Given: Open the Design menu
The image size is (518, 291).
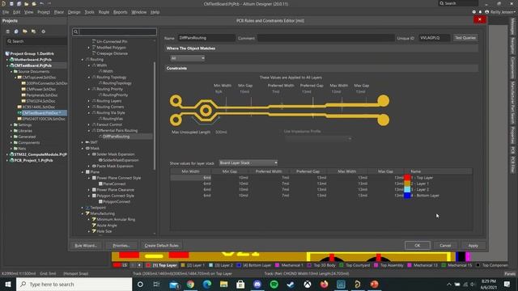Looking at the screenshot, I should pyautogui.click(x=74, y=12).
